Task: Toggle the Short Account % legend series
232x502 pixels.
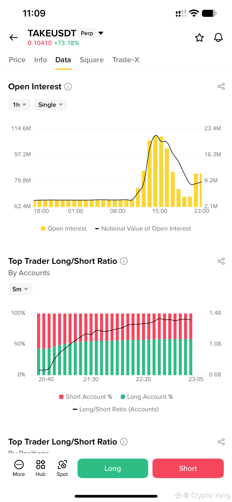Action: click(x=85, y=397)
